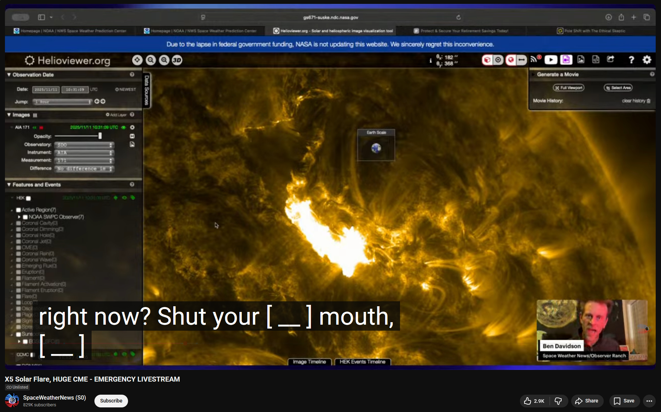Screen dimensions: 661x412
Task: Switch to Protect & Secure Retirement tab
Action: click(x=461, y=31)
